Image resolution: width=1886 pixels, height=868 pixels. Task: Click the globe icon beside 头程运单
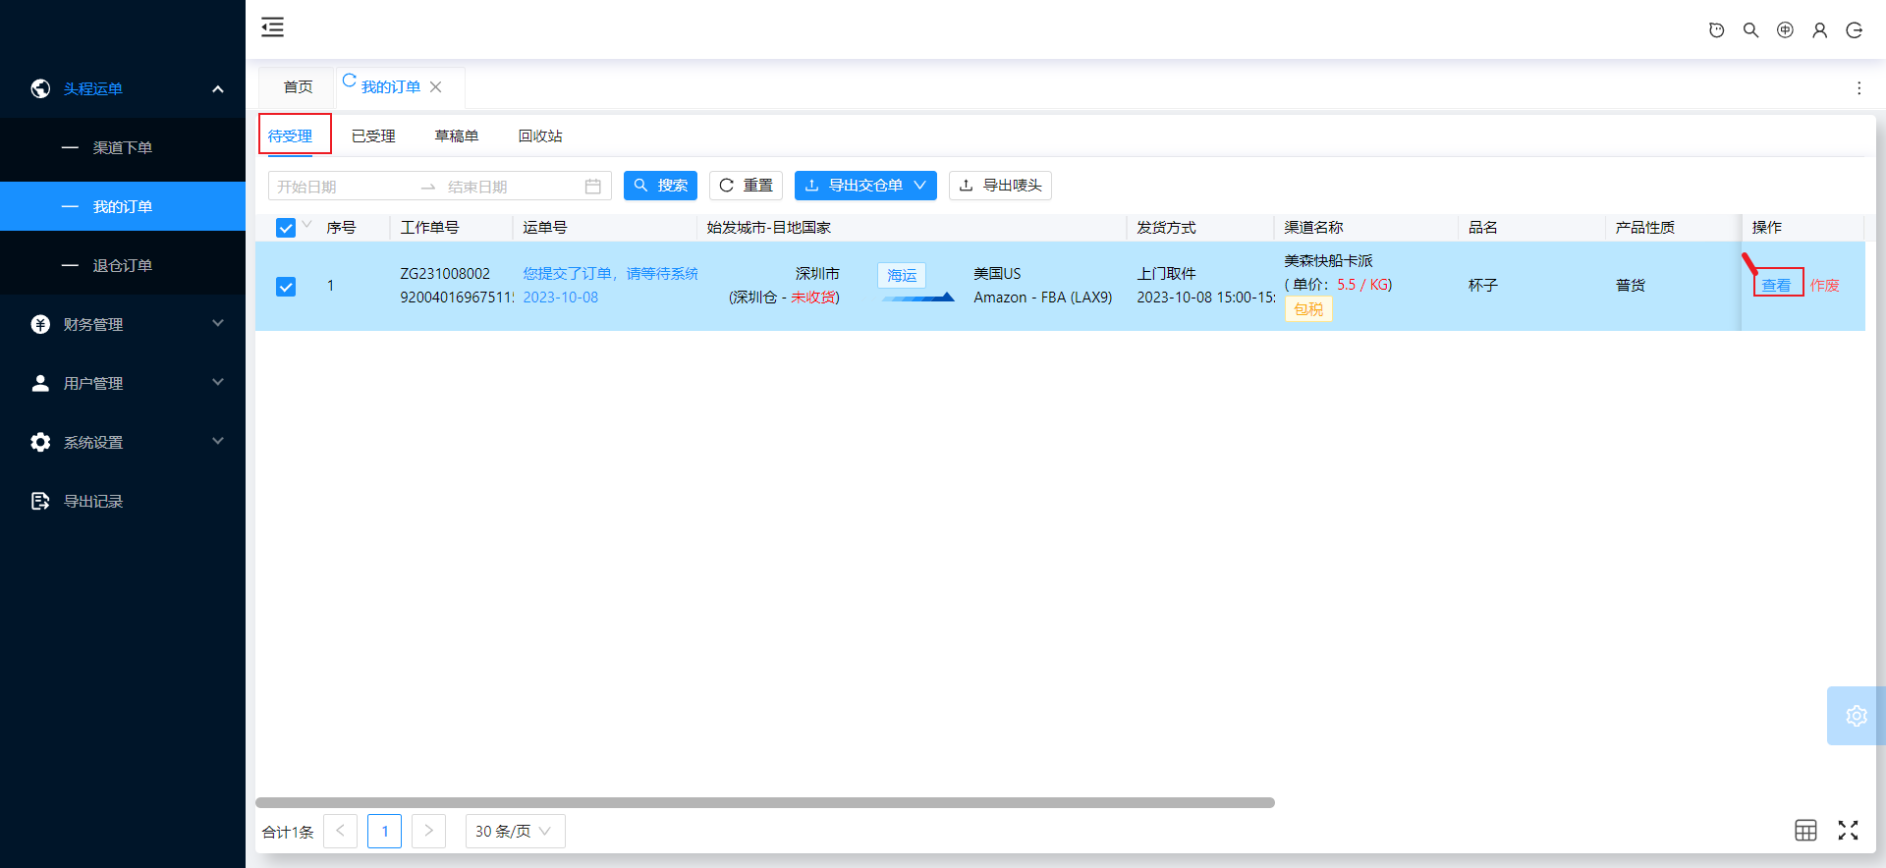40,88
